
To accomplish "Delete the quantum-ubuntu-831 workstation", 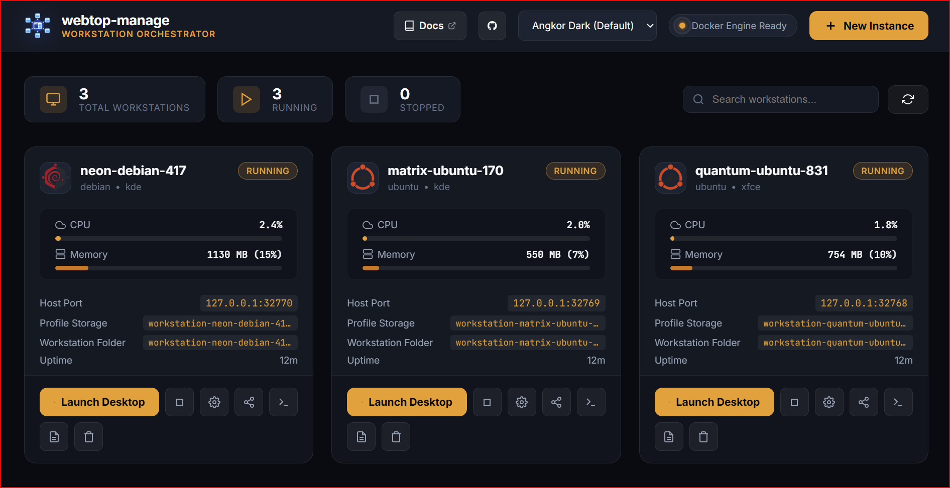I will [703, 437].
